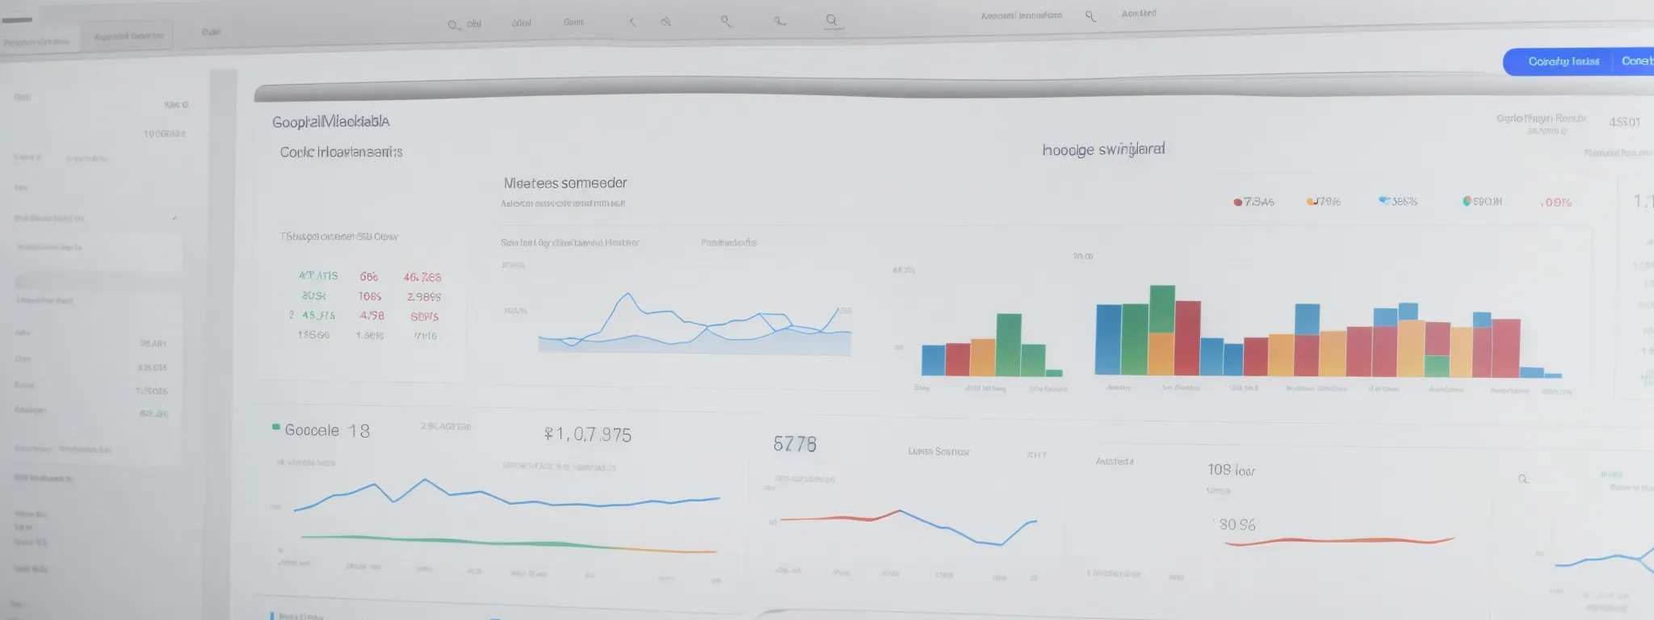Click the search icon beside 'Okd' label
The image size is (1654, 620).
click(x=453, y=25)
